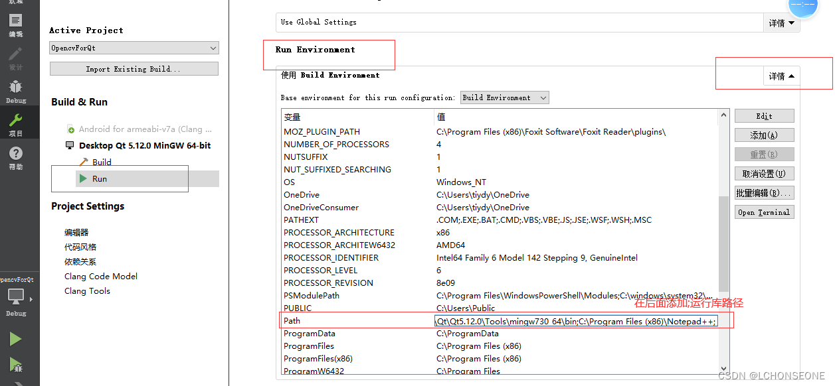
Task: Select the PROCESSOR_LEVEL variable
Action: click(320, 271)
